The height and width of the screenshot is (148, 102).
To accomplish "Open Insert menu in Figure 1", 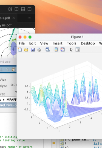I will (58, 43).
